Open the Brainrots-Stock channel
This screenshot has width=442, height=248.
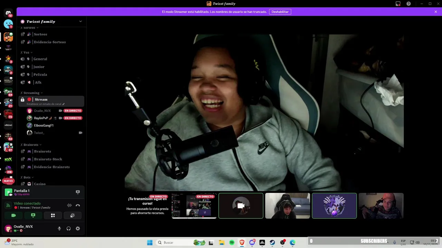click(x=51, y=159)
